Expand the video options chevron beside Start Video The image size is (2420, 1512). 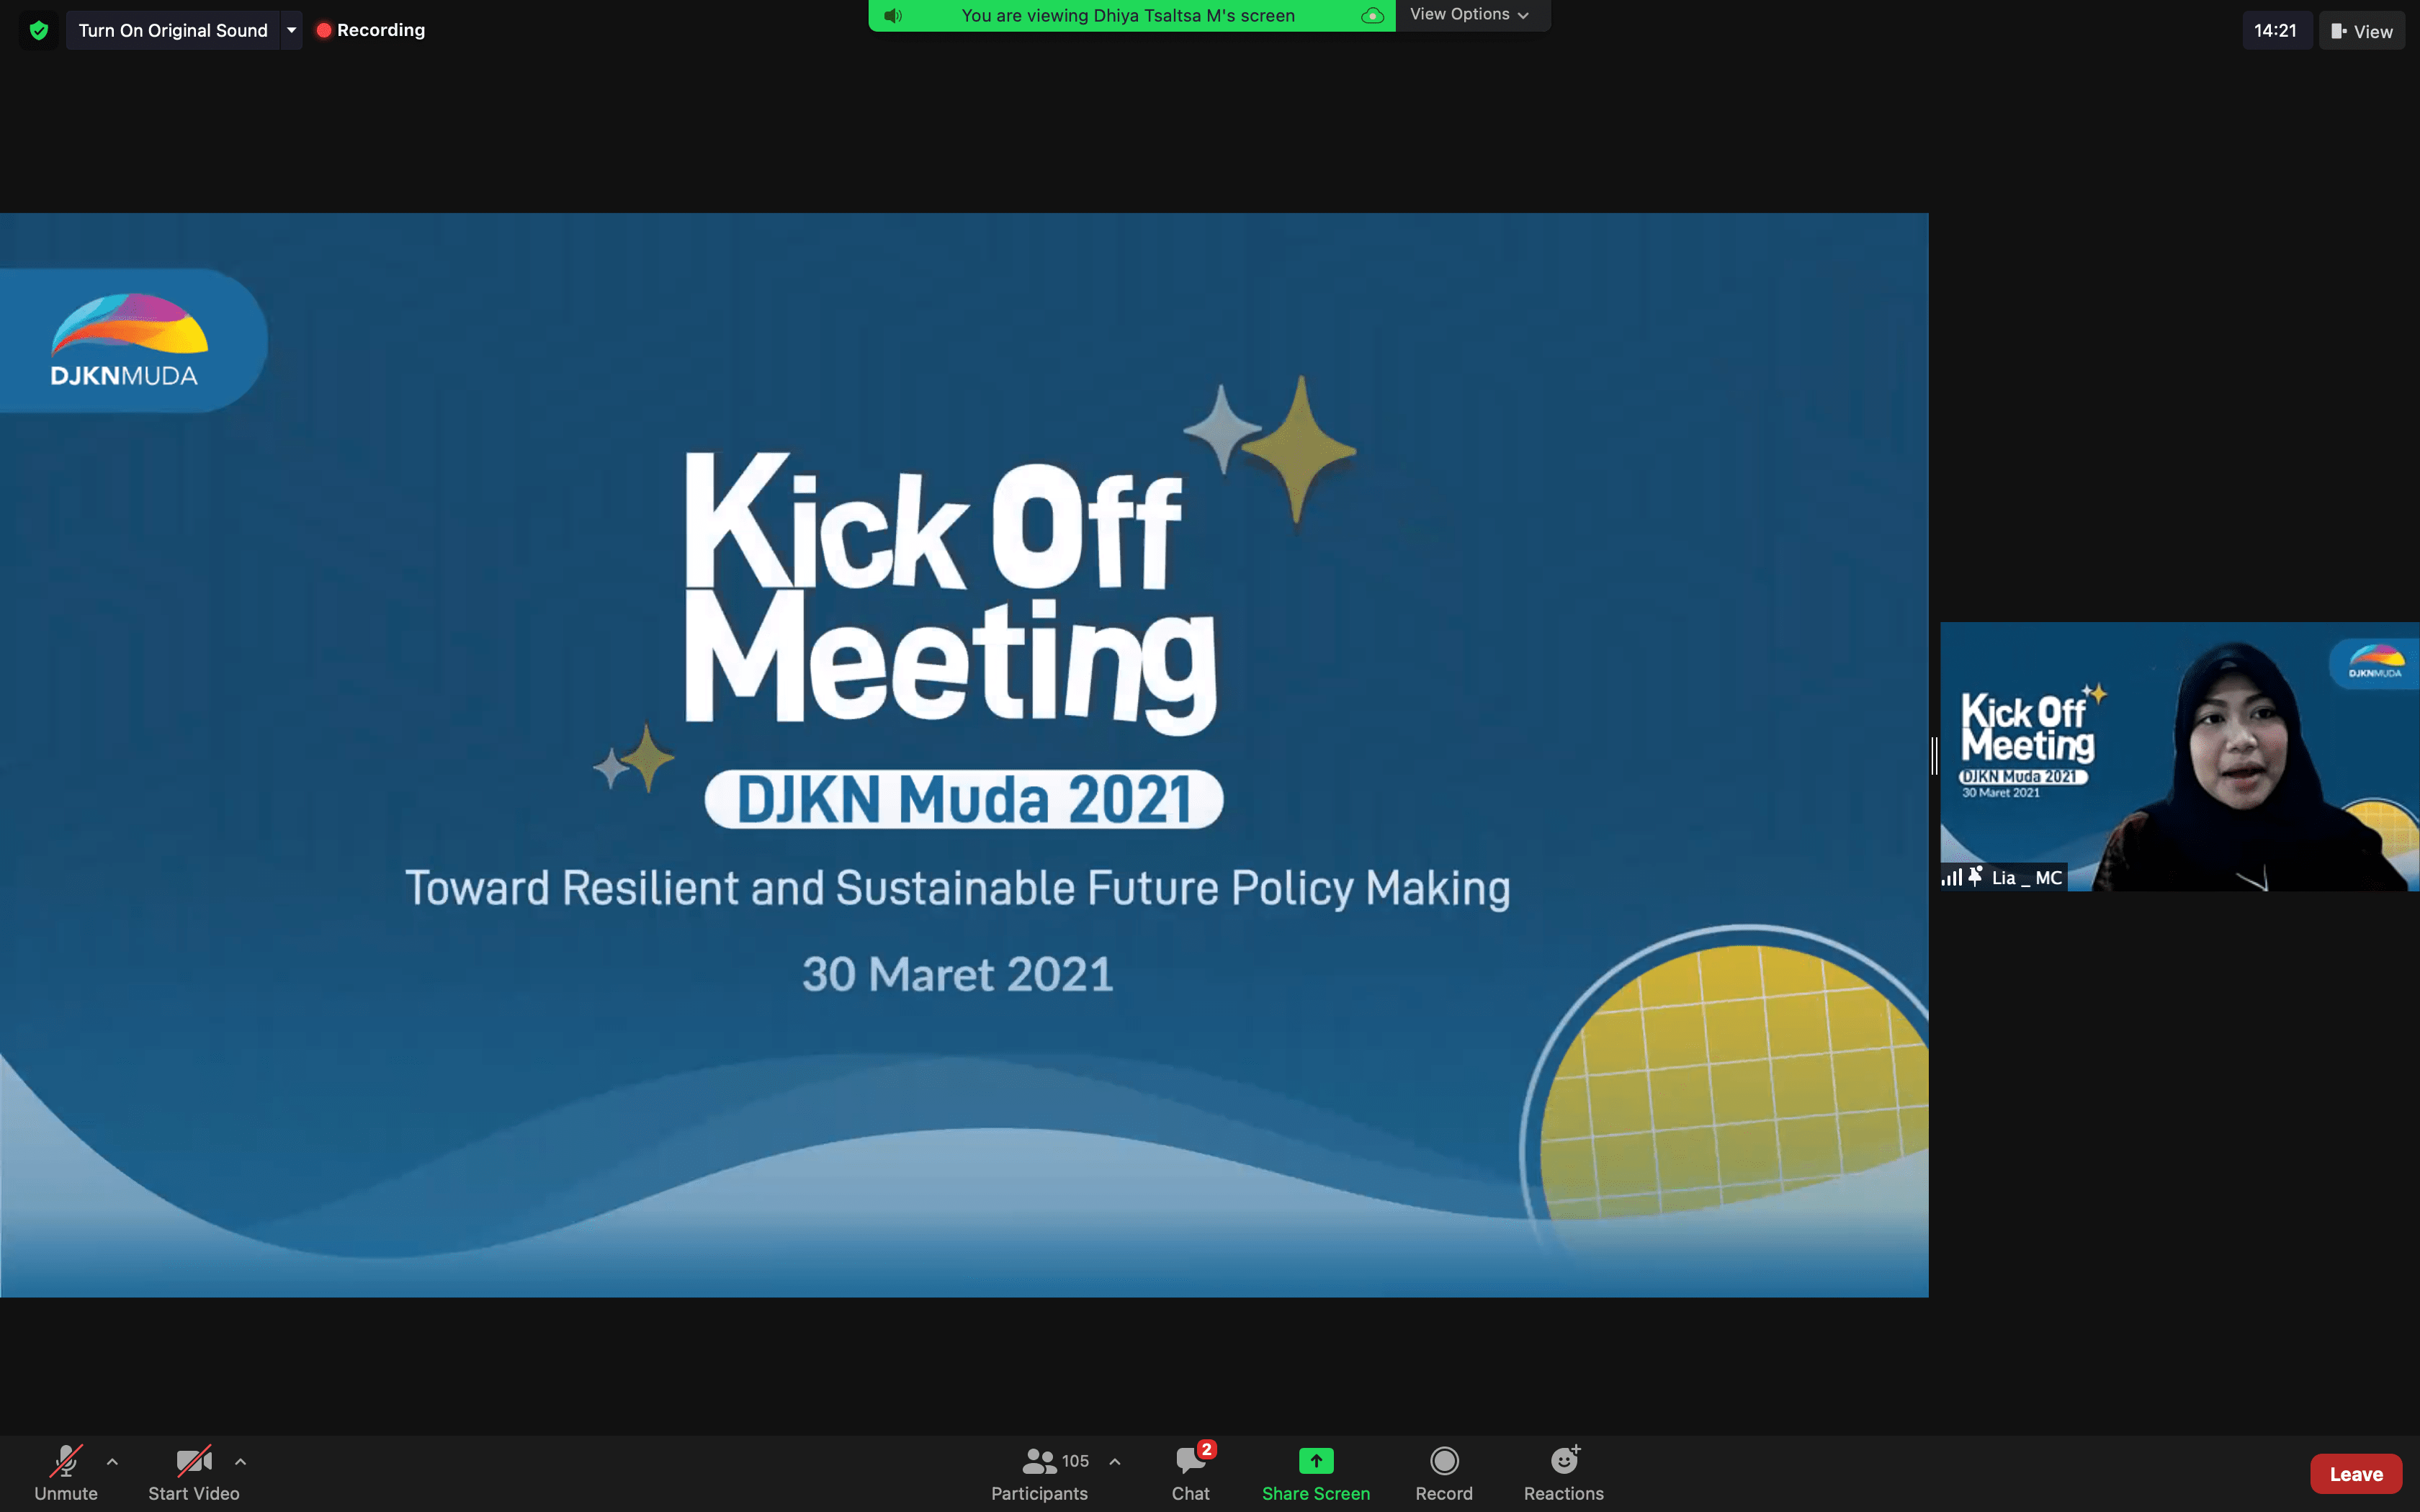tap(240, 1461)
